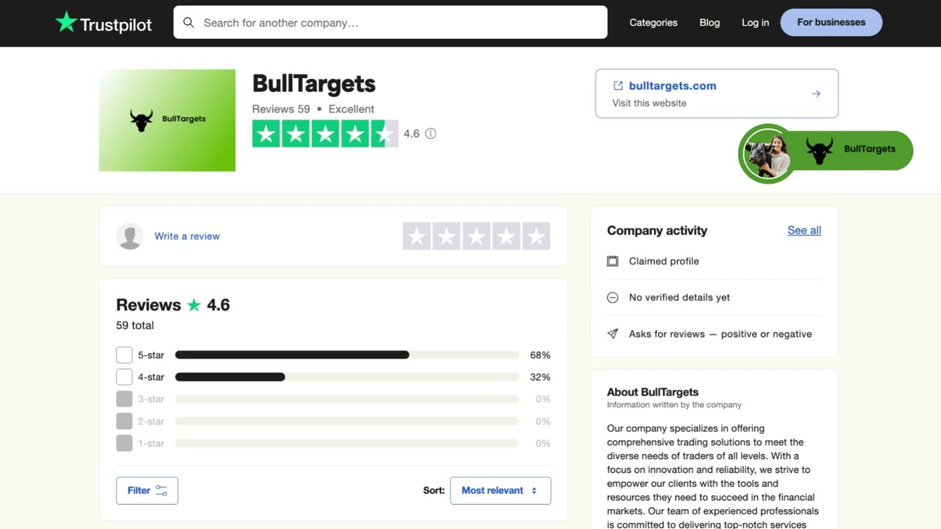941x529 pixels.
Task: Toggle the disabled 2-star checkbox
Action: point(124,421)
